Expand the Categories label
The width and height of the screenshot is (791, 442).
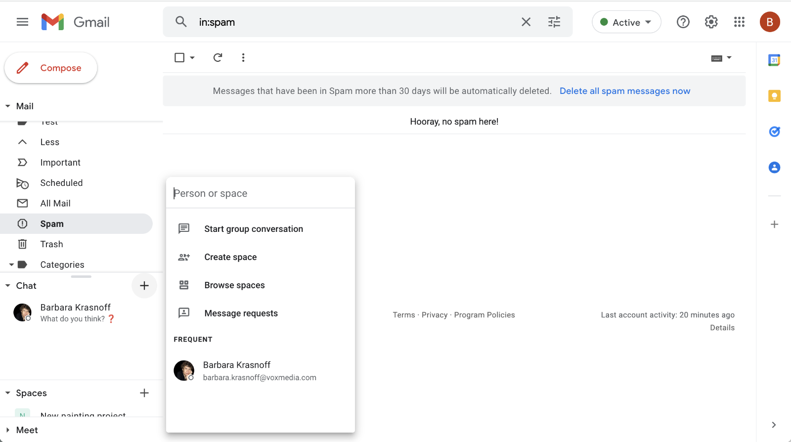click(x=11, y=265)
